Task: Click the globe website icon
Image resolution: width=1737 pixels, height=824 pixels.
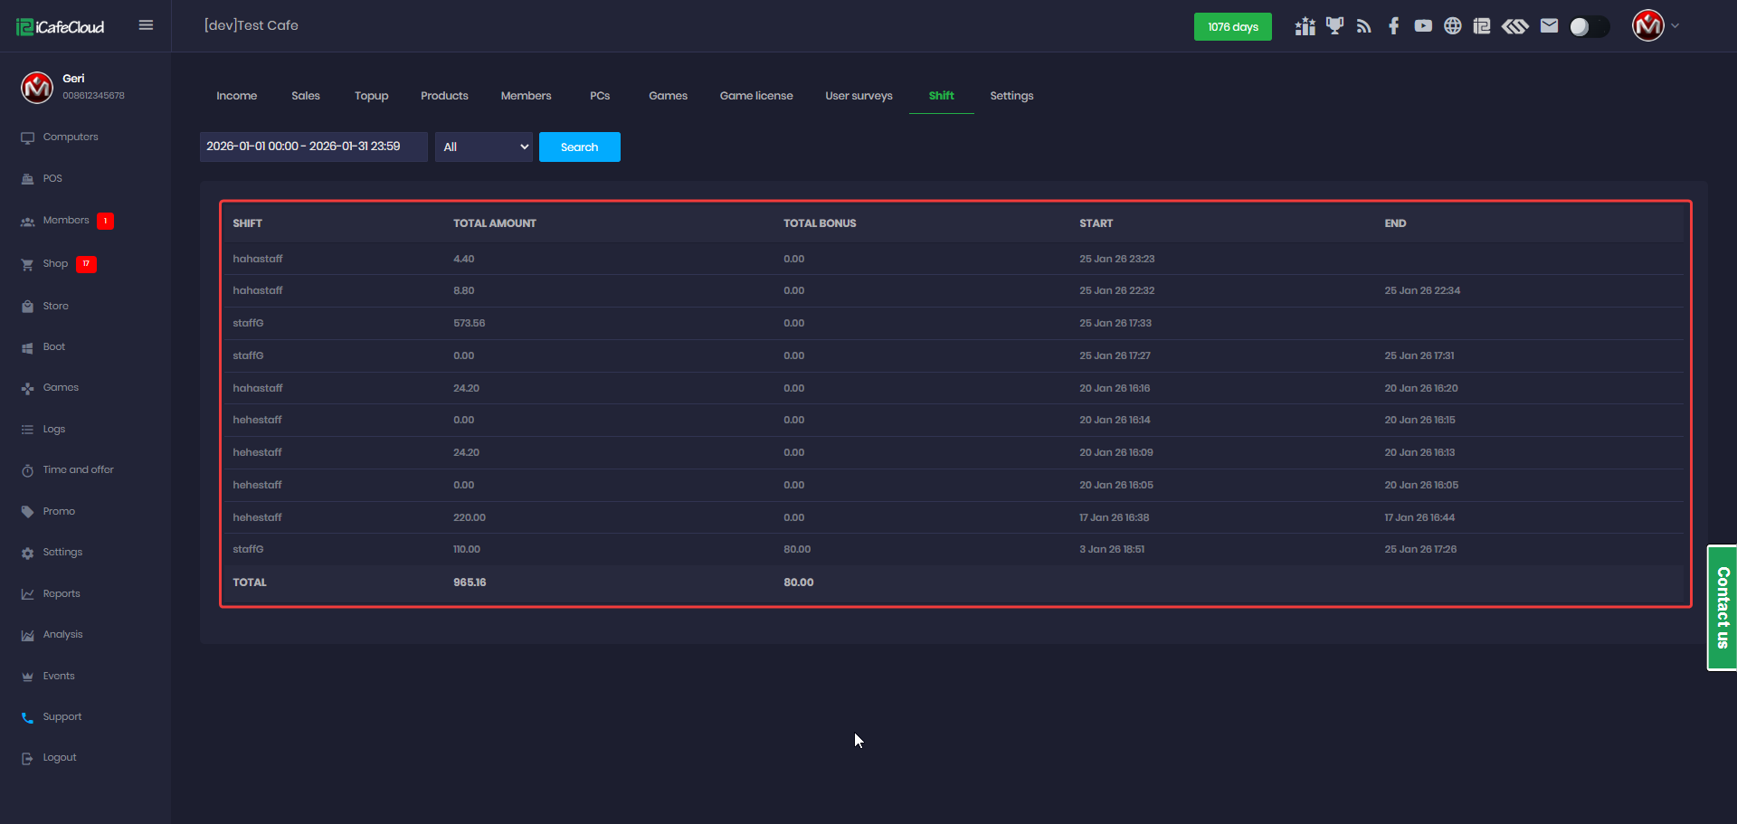Action: click(1452, 26)
